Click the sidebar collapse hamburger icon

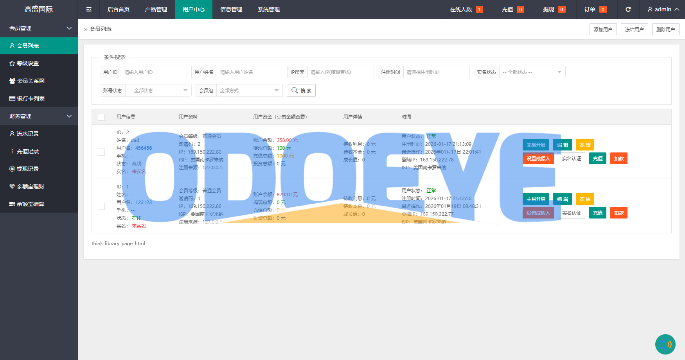point(89,9)
